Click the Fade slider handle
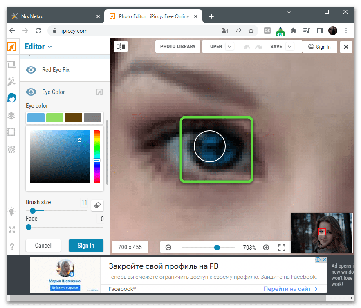This screenshot has height=308, width=361. 29,227
